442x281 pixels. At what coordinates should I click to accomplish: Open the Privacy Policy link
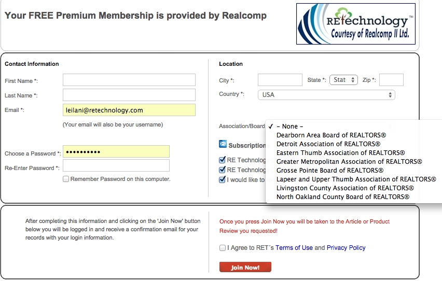pos(346,248)
